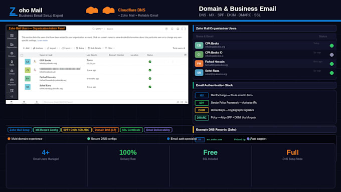Click the Bulk Delete button

[95, 48]
